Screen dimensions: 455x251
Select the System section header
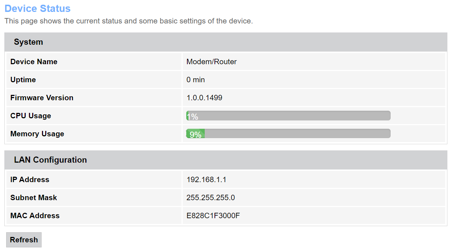[29, 42]
